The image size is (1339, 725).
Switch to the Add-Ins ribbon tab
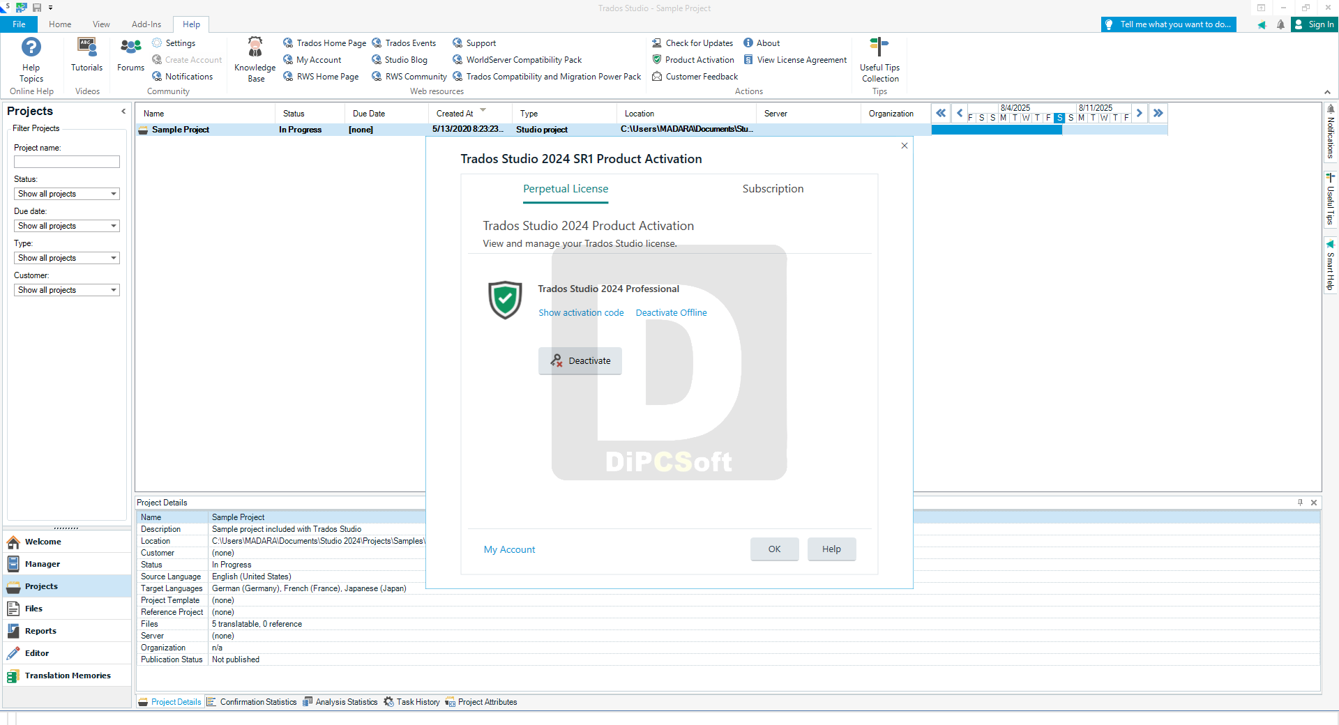146,24
